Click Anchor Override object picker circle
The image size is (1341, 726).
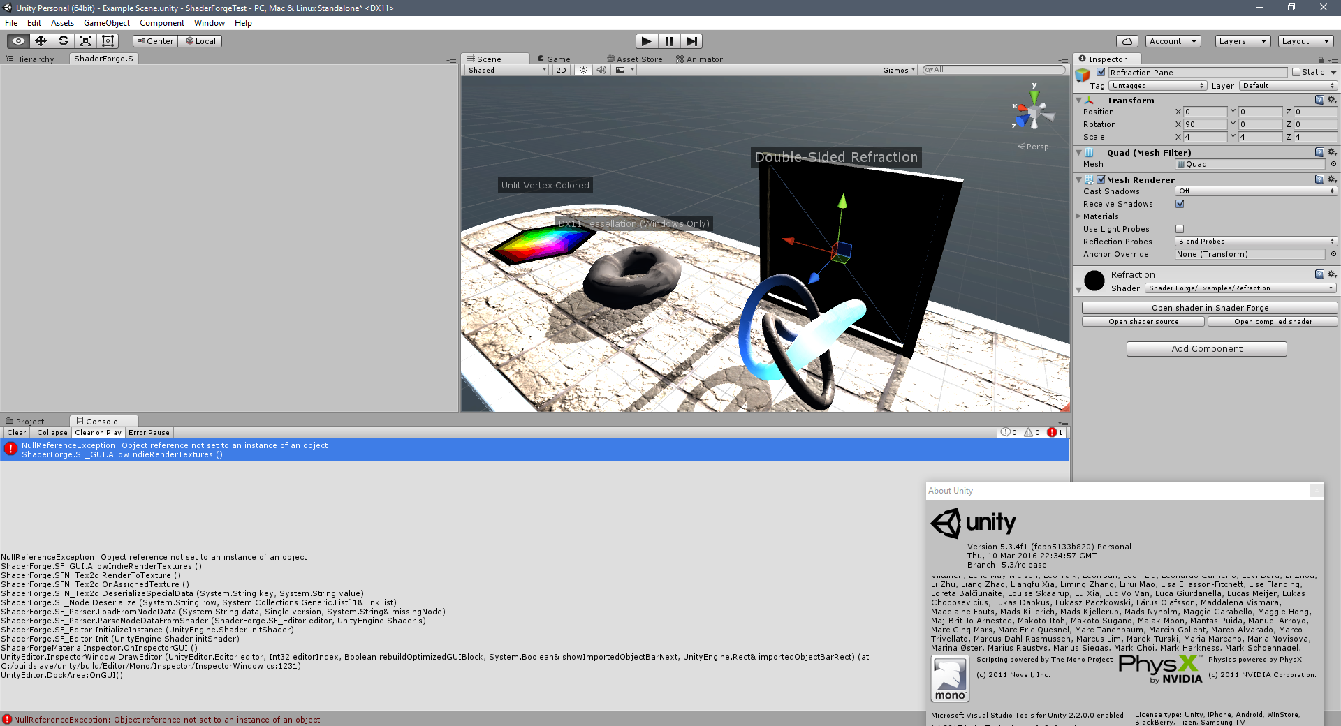click(x=1333, y=254)
